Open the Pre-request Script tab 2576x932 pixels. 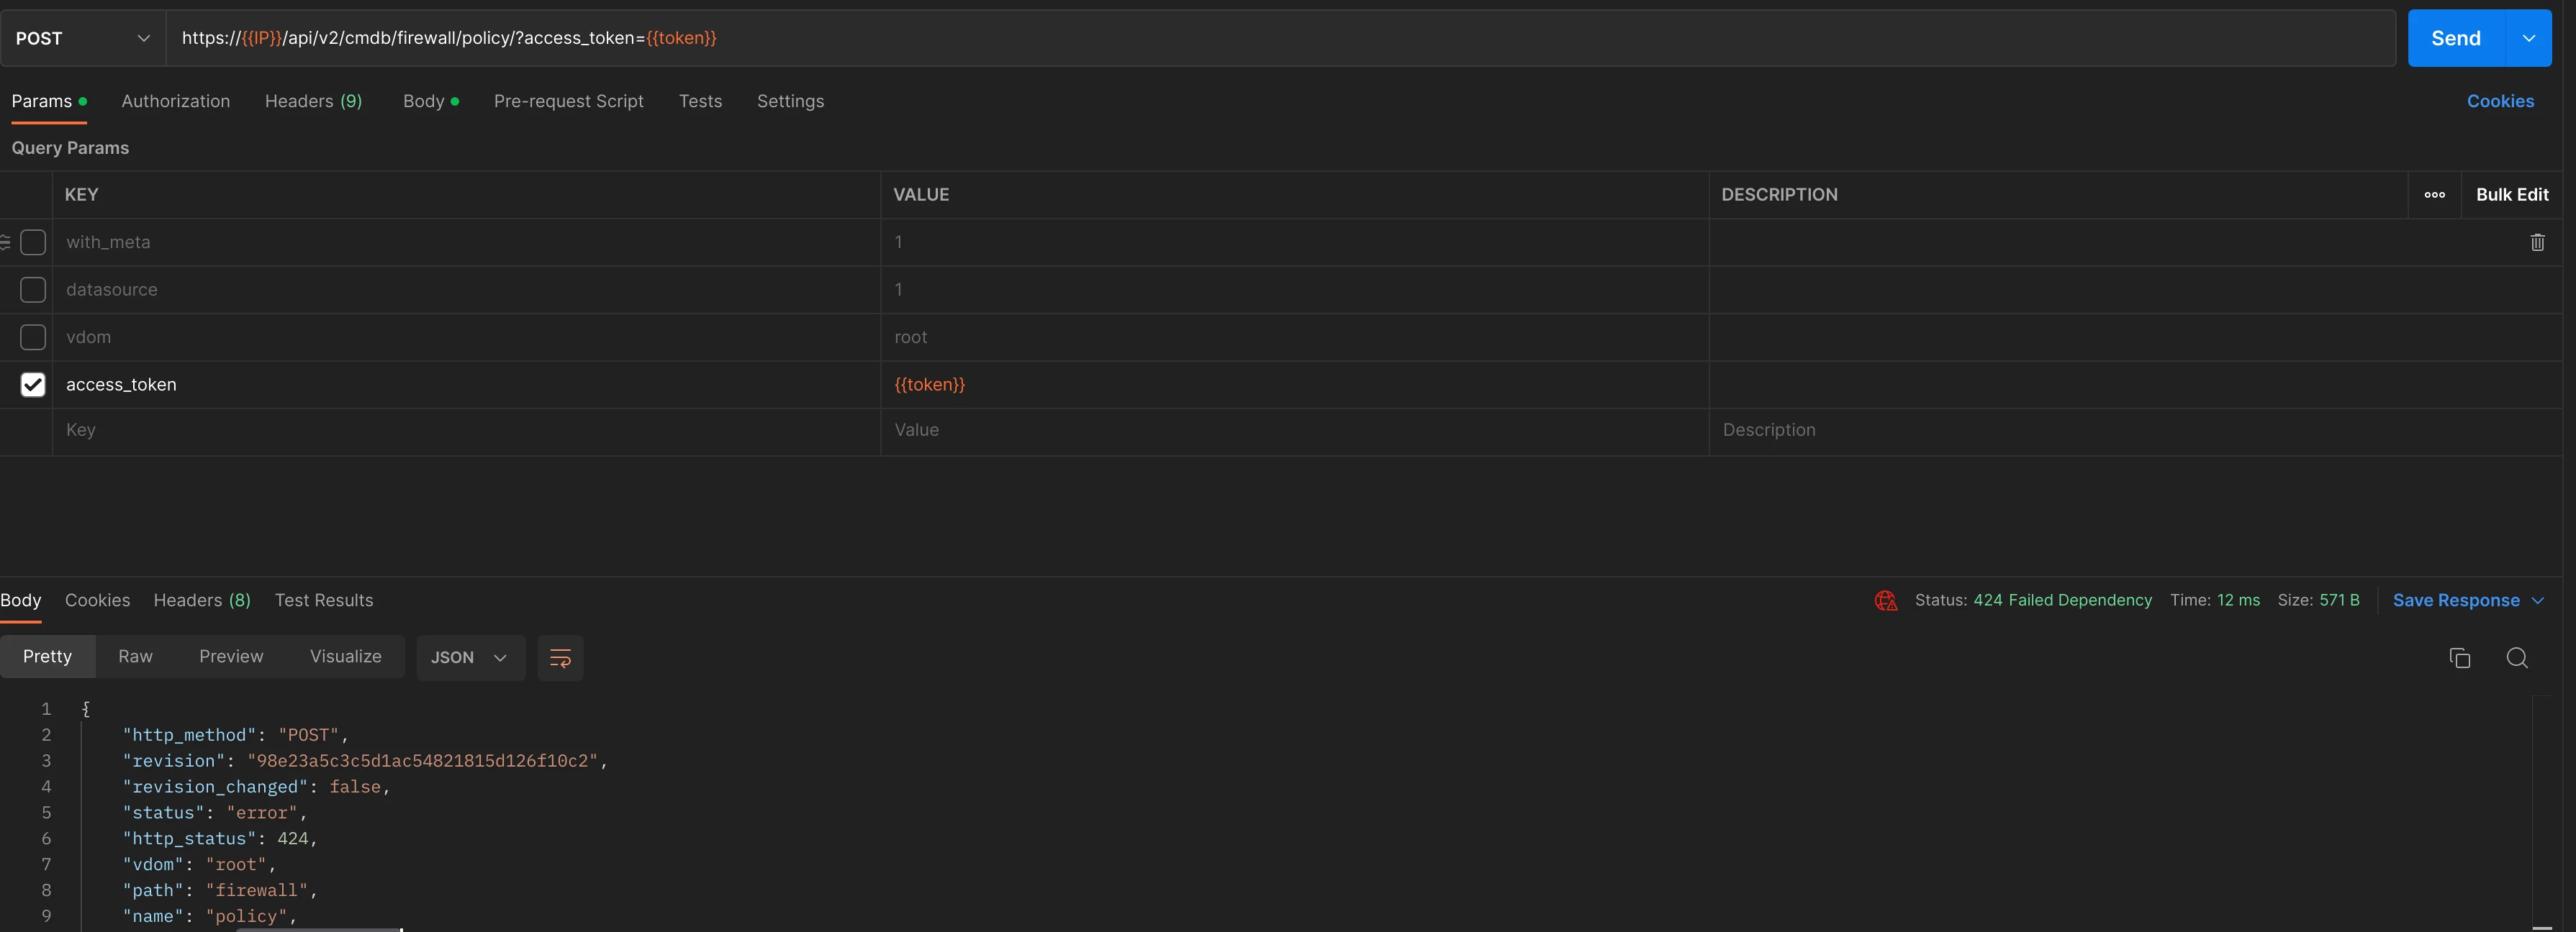click(x=569, y=101)
